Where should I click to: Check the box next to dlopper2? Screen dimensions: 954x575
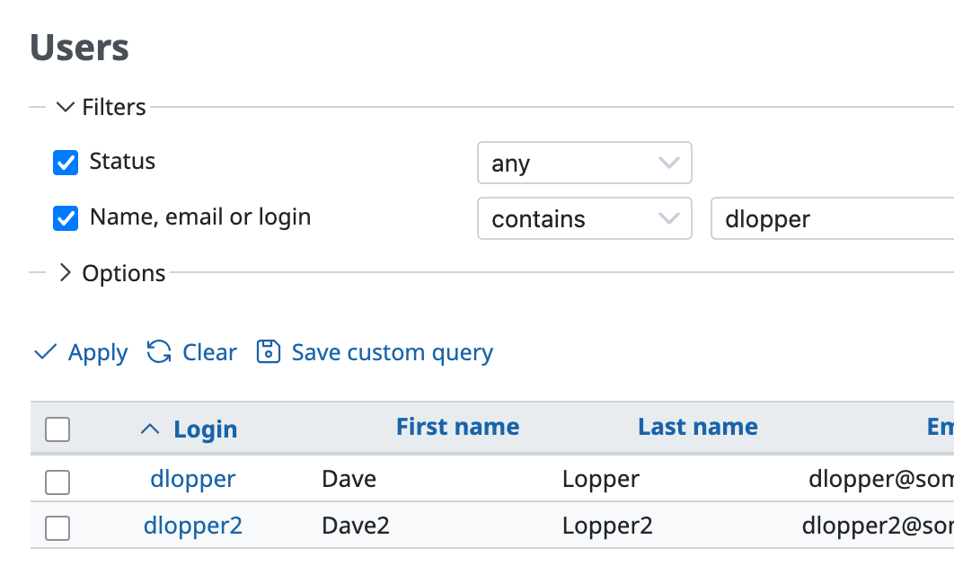tap(57, 529)
